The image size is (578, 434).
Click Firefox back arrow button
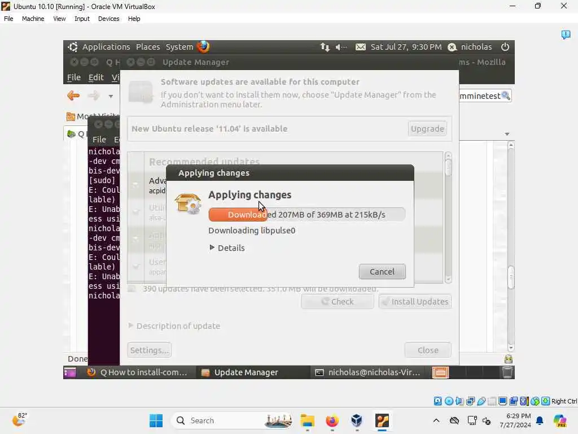(73, 96)
